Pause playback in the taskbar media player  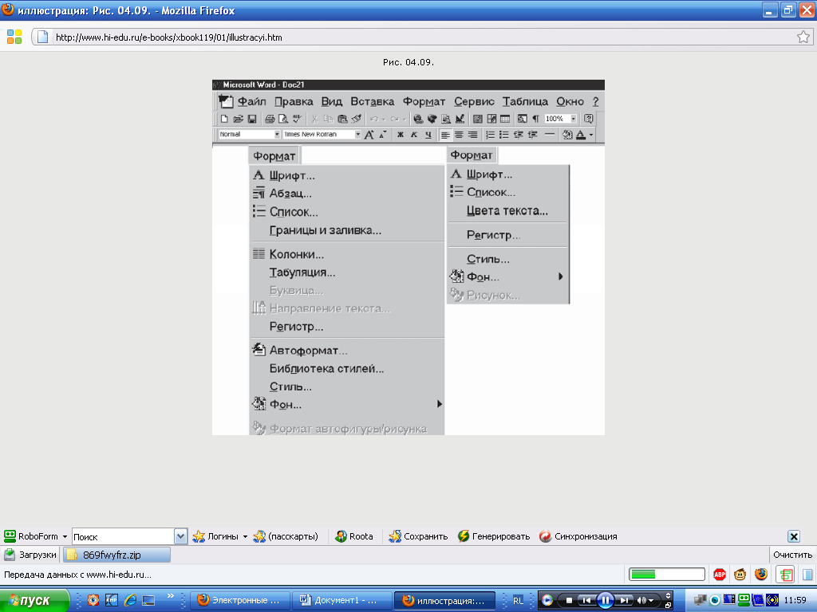(605, 601)
